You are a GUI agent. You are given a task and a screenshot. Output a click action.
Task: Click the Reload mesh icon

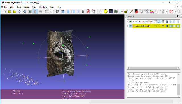click(x=20, y=11)
